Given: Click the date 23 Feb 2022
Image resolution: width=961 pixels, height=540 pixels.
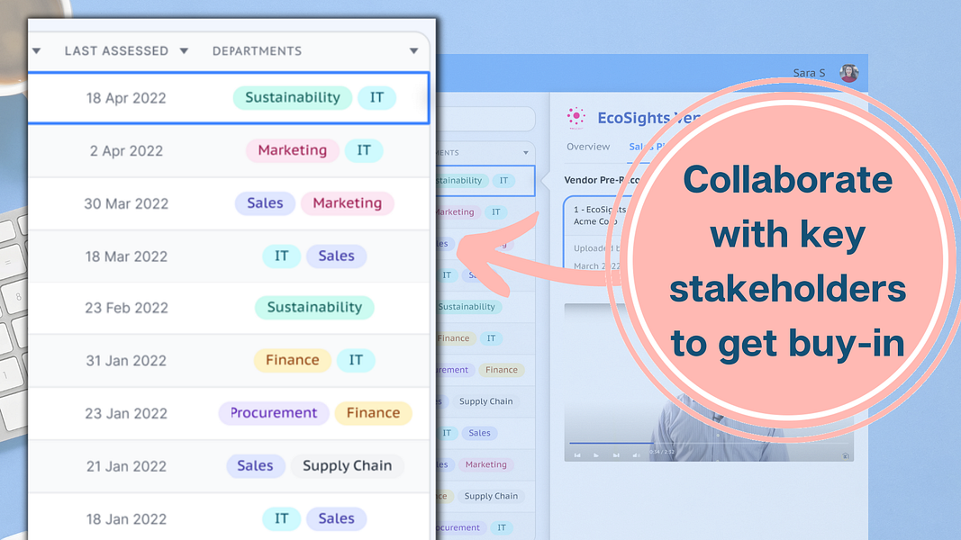Looking at the screenshot, I should [x=126, y=308].
